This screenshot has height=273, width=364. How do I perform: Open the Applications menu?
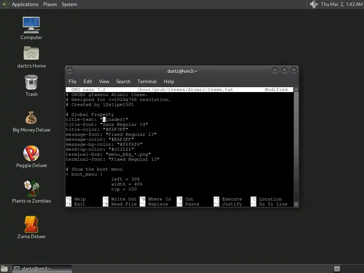coord(25,4)
